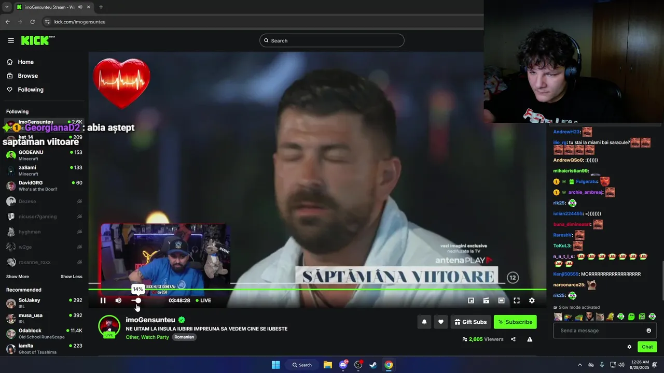
Task: Select the imoGensunteu Stream browser tab
Action: coord(53,7)
